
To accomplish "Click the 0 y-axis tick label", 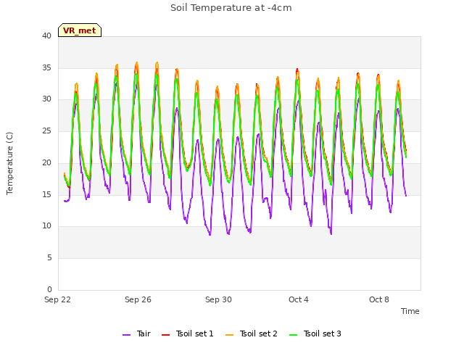I will 49,289.
